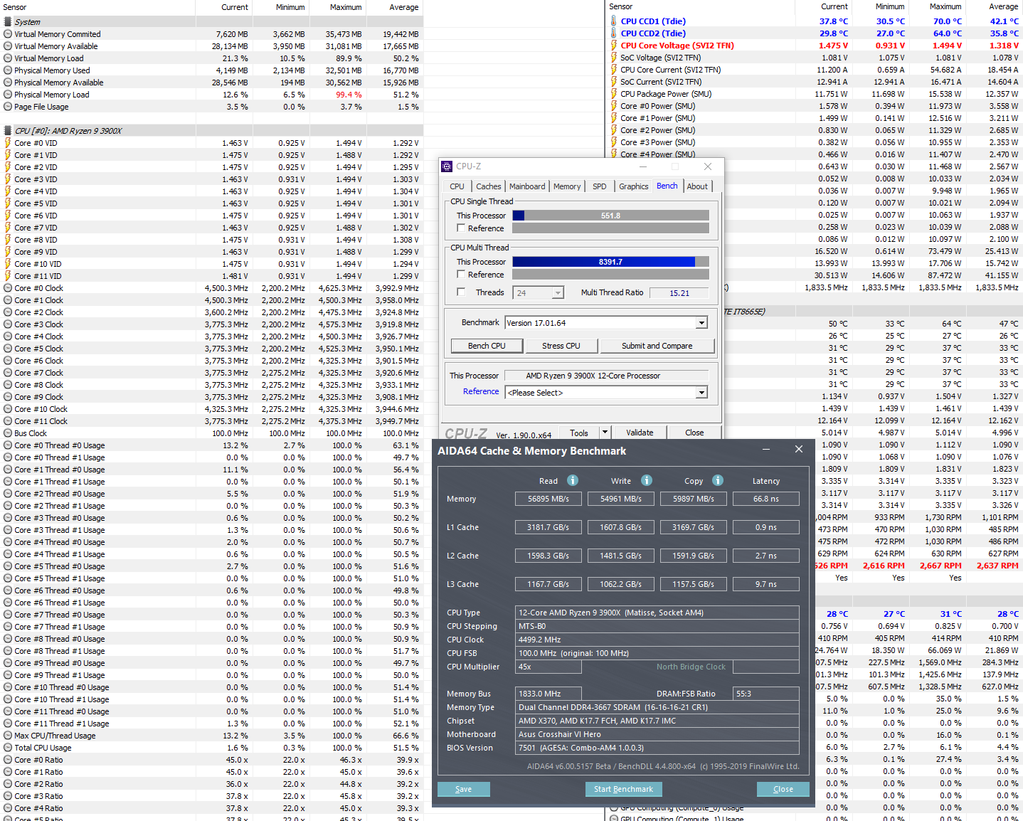1023x821 pixels.
Task: Click the Tools button in CPU-Z
Action: (579, 433)
